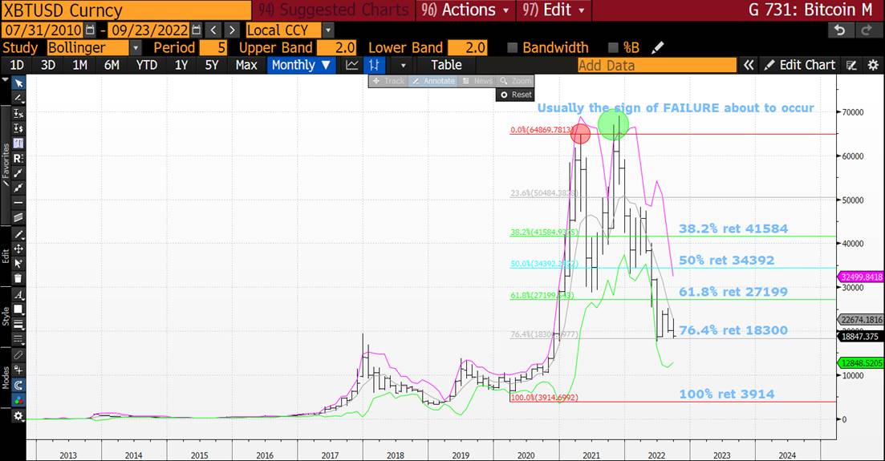Select the 5Y range tab

pos(212,65)
